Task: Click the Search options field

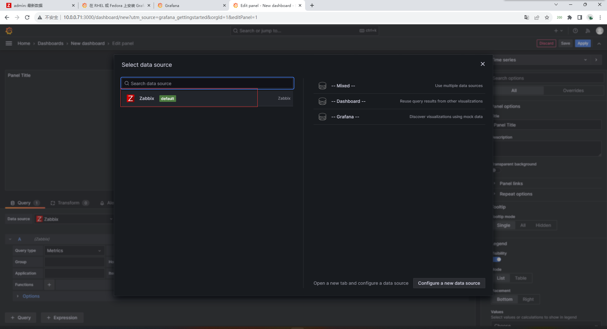Action: click(x=548, y=78)
